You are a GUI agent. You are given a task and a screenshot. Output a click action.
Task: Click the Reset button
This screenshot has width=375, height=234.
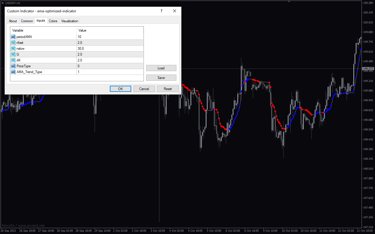point(168,89)
